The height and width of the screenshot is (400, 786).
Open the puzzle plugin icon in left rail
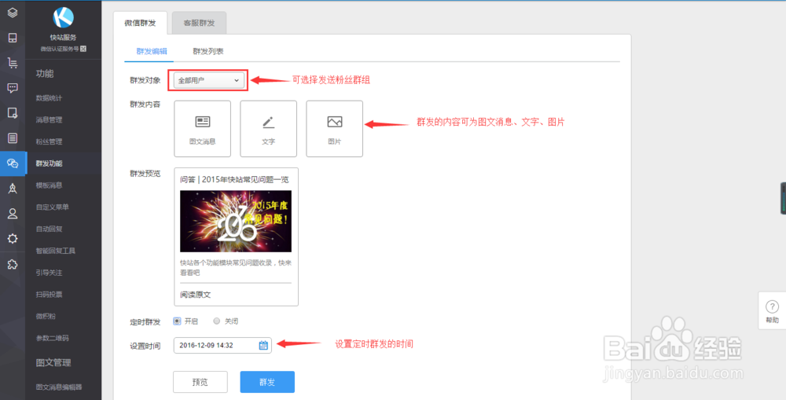coord(13,264)
